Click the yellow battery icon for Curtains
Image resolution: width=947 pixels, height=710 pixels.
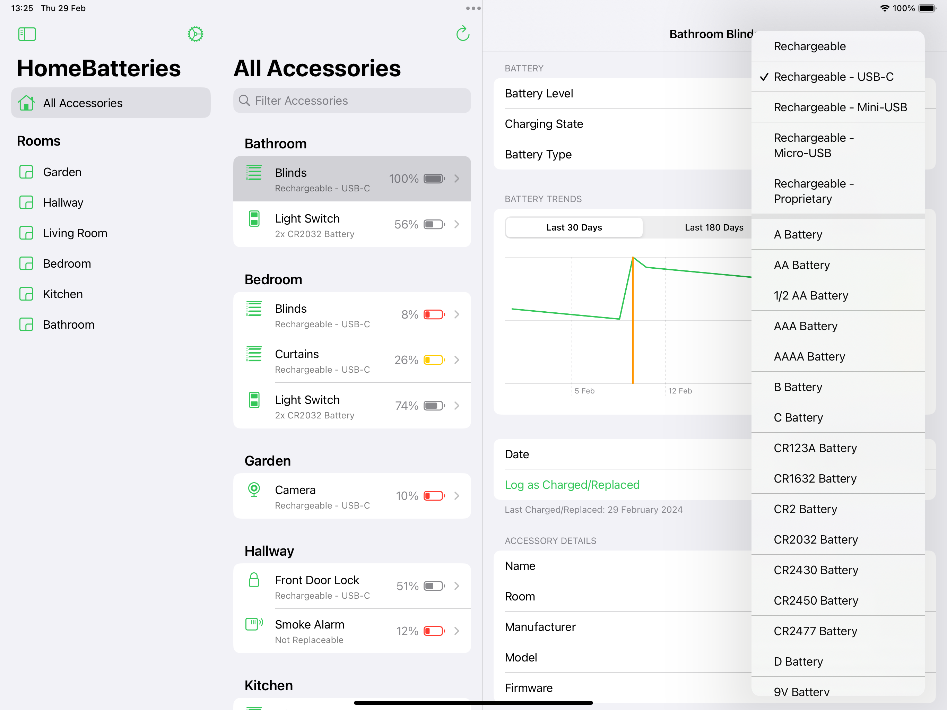434,360
